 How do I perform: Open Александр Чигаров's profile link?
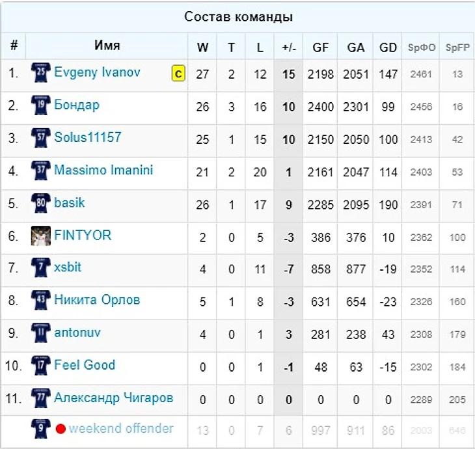113,398
